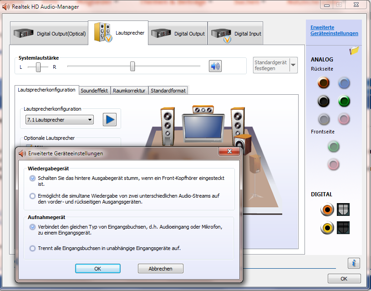Click the TV screen in the room preview
Viewport: 371px width, 291px height.
tap(203, 127)
